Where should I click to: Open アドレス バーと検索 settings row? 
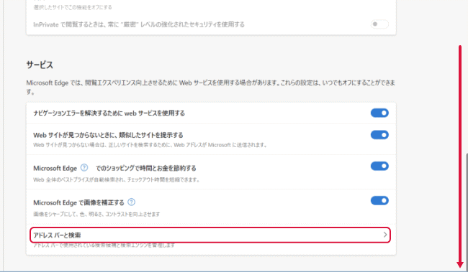(x=210, y=235)
